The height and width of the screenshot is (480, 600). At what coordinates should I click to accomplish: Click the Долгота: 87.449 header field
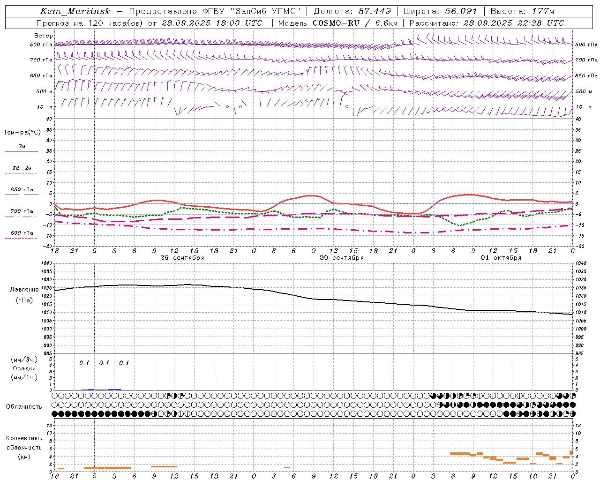(x=352, y=11)
